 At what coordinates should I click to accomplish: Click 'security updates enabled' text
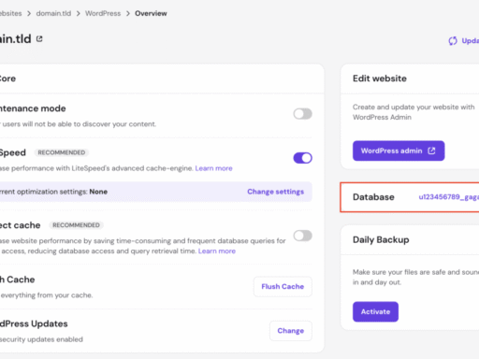point(41,339)
